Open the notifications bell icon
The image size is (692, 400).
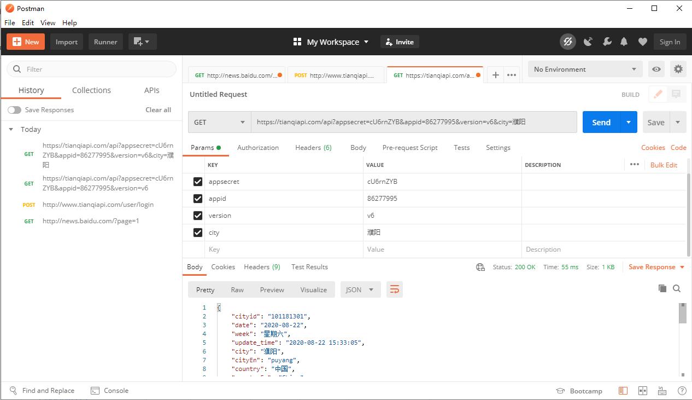624,42
